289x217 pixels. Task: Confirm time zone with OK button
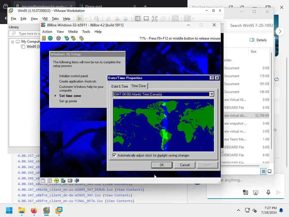coord(162,165)
